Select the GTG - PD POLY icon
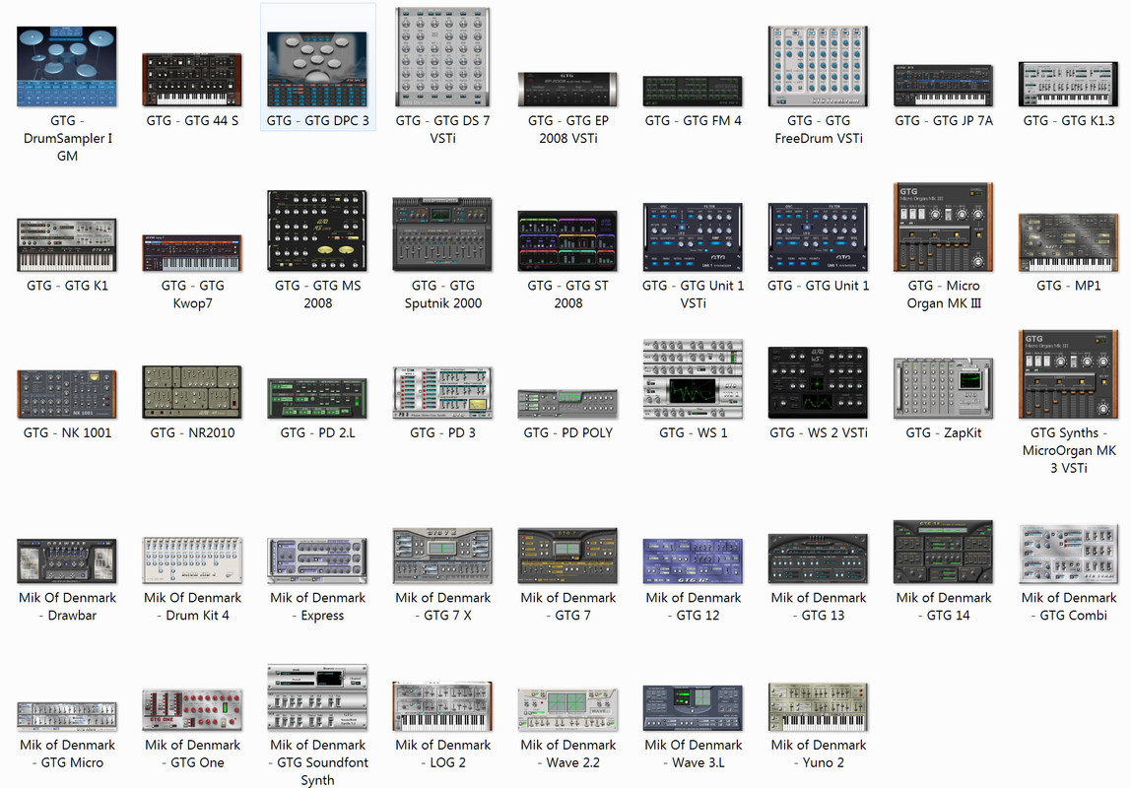This screenshot has width=1131, height=788. click(x=567, y=404)
